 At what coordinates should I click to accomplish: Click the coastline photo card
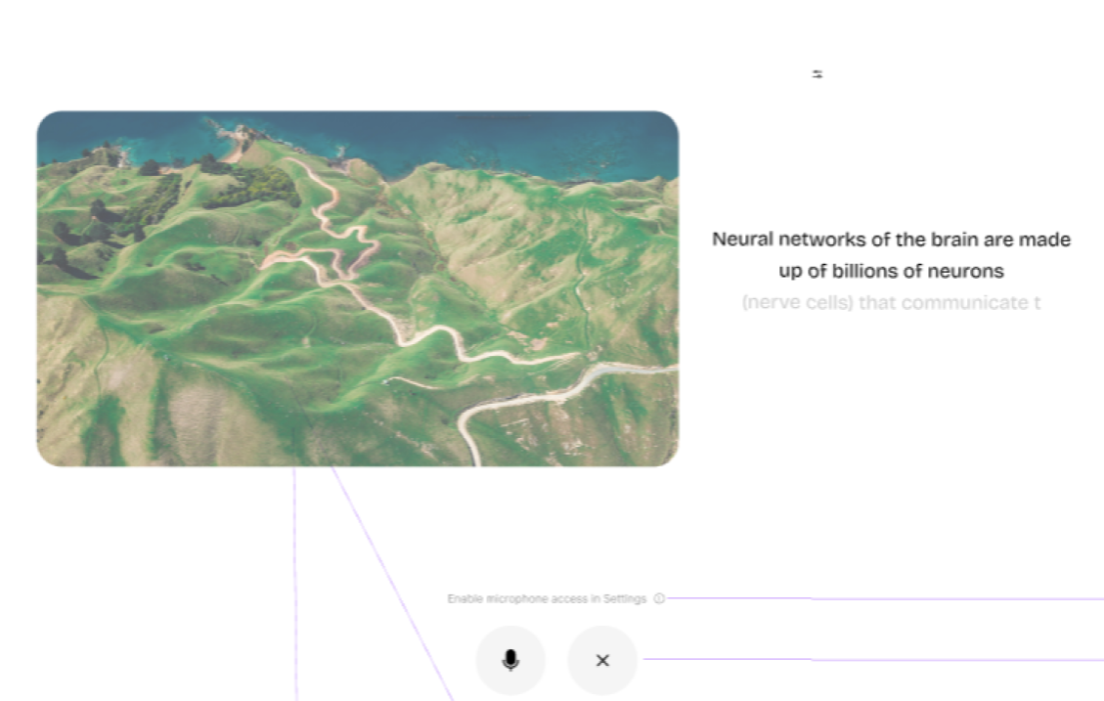pos(357,288)
